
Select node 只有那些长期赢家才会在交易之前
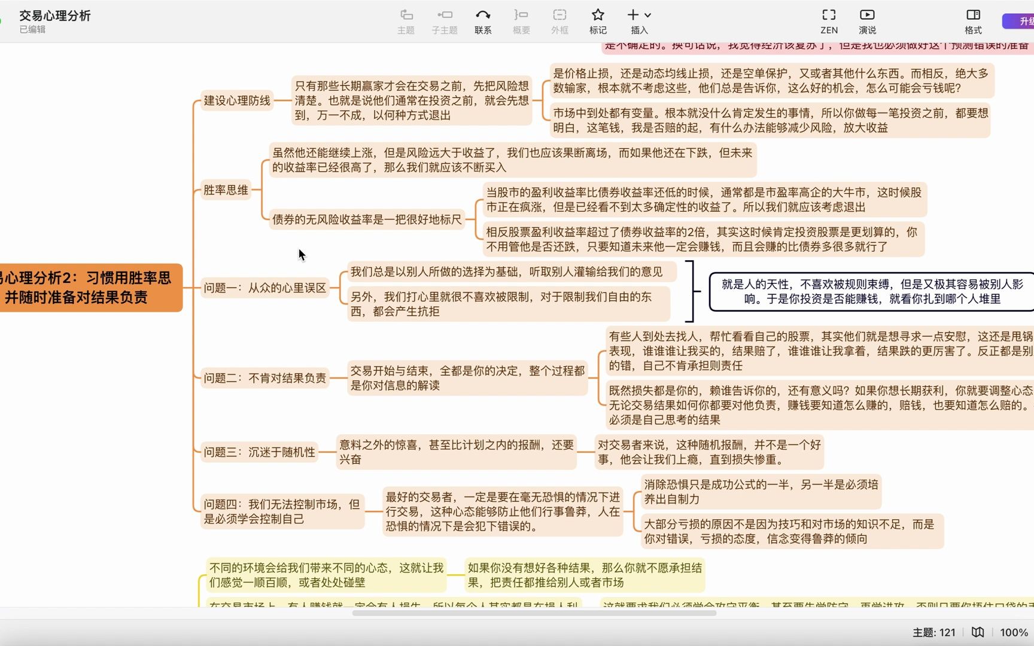pos(412,100)
